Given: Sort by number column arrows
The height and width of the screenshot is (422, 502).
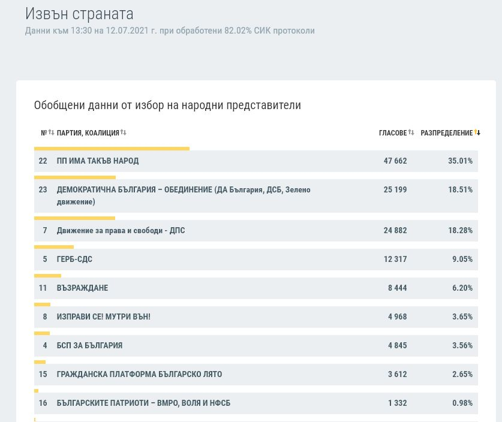Looking at the screenshot, I should click(x=51, y=132).
